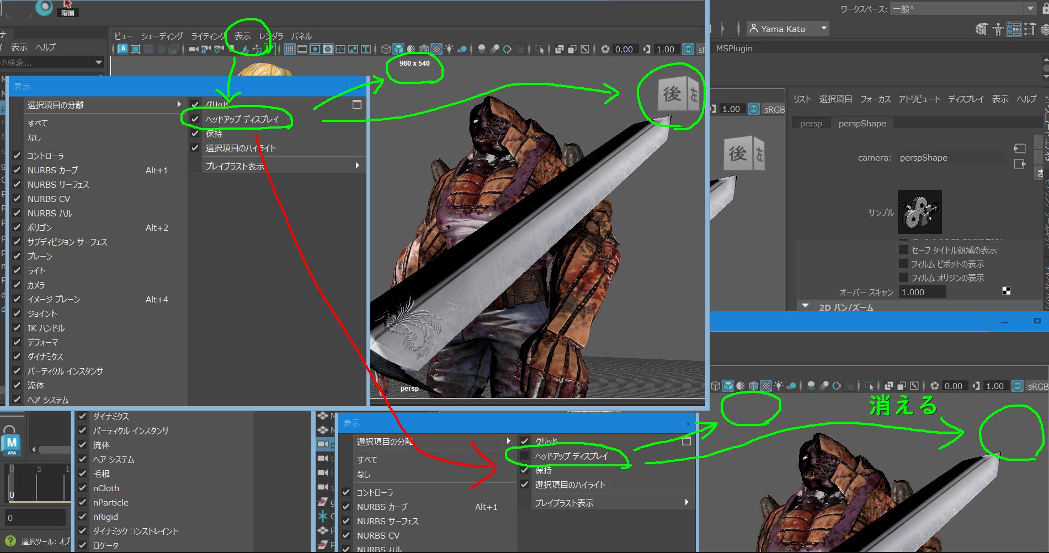Image resolution: width=1049 pixels, height=553 pixels.
Task: Open sRGB view transform dropdown in middle-right viewport
Action: (x=774, y=109)
